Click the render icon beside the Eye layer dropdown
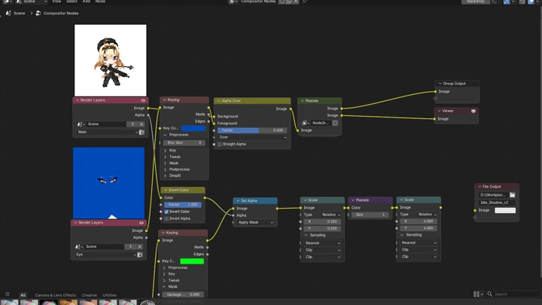The height and width of the screenshot is (305, 542). point(140,255)
